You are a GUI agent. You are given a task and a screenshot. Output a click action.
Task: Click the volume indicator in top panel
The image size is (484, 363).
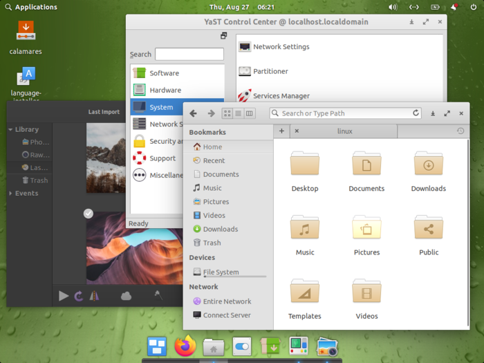click(393, 7)
